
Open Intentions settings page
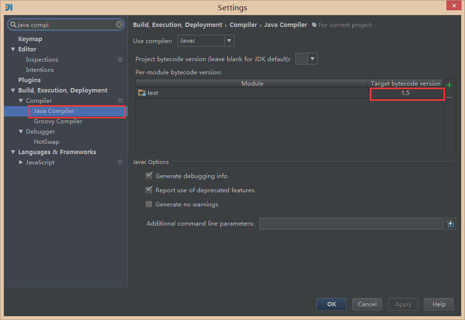tap(40, 70)
